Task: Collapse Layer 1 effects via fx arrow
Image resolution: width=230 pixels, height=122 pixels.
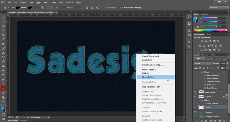Action: pos(227,97)
